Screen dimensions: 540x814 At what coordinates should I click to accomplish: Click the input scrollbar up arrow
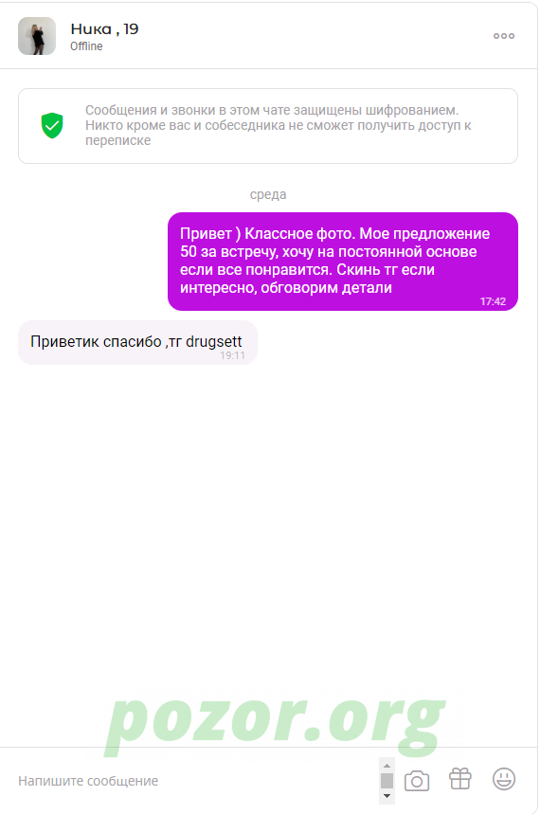pos(387,766)
